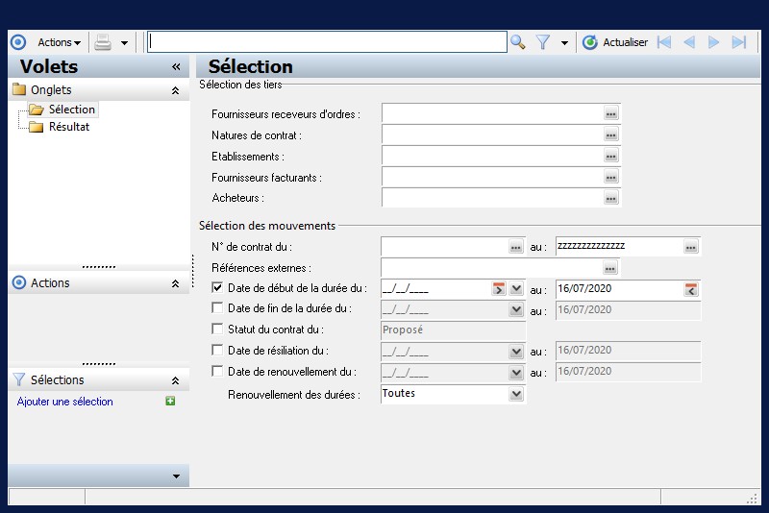Browse the zzzzzzzzzzzzzz contract lookup button
769x513 pixels.
(690, 247)
